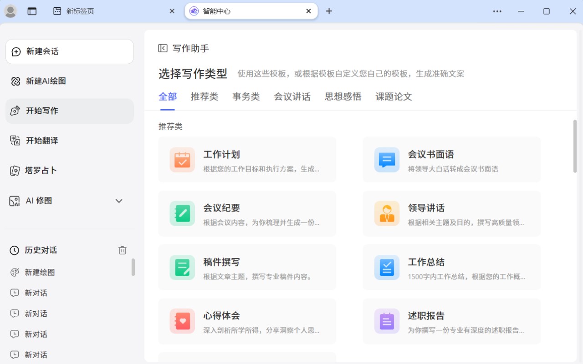583x364 pixels.
Task: Open the user profile avatar
Action: (x=10, y=11)
